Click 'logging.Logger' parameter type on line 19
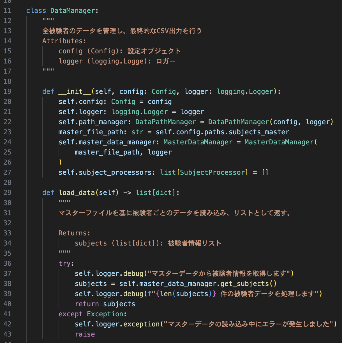 click(x=245, y=92)
